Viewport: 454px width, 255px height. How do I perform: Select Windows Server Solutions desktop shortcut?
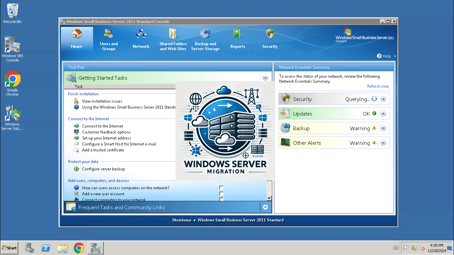(12, 118)
